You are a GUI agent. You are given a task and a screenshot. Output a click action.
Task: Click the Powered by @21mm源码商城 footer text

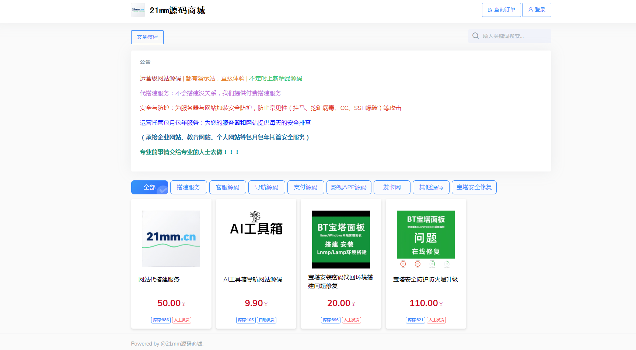[167, 344]
